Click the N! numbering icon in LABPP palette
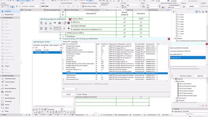Image resolution: width=208 pixels, height=117 pixels. [55, 23]
